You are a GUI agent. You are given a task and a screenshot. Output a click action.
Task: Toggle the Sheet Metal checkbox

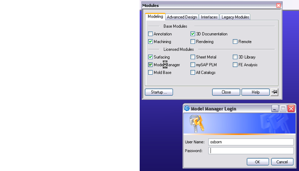point(193,57)
